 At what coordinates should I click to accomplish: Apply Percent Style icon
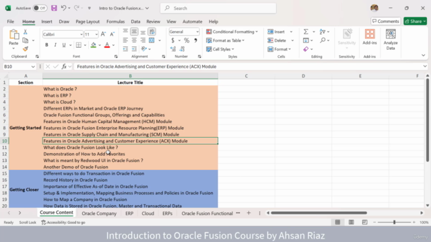[x=187, y=40]
